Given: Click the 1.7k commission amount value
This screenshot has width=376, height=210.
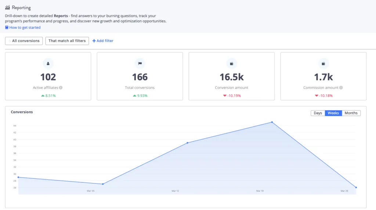Looking at the screenshot, I should click(x=323, y=77).
